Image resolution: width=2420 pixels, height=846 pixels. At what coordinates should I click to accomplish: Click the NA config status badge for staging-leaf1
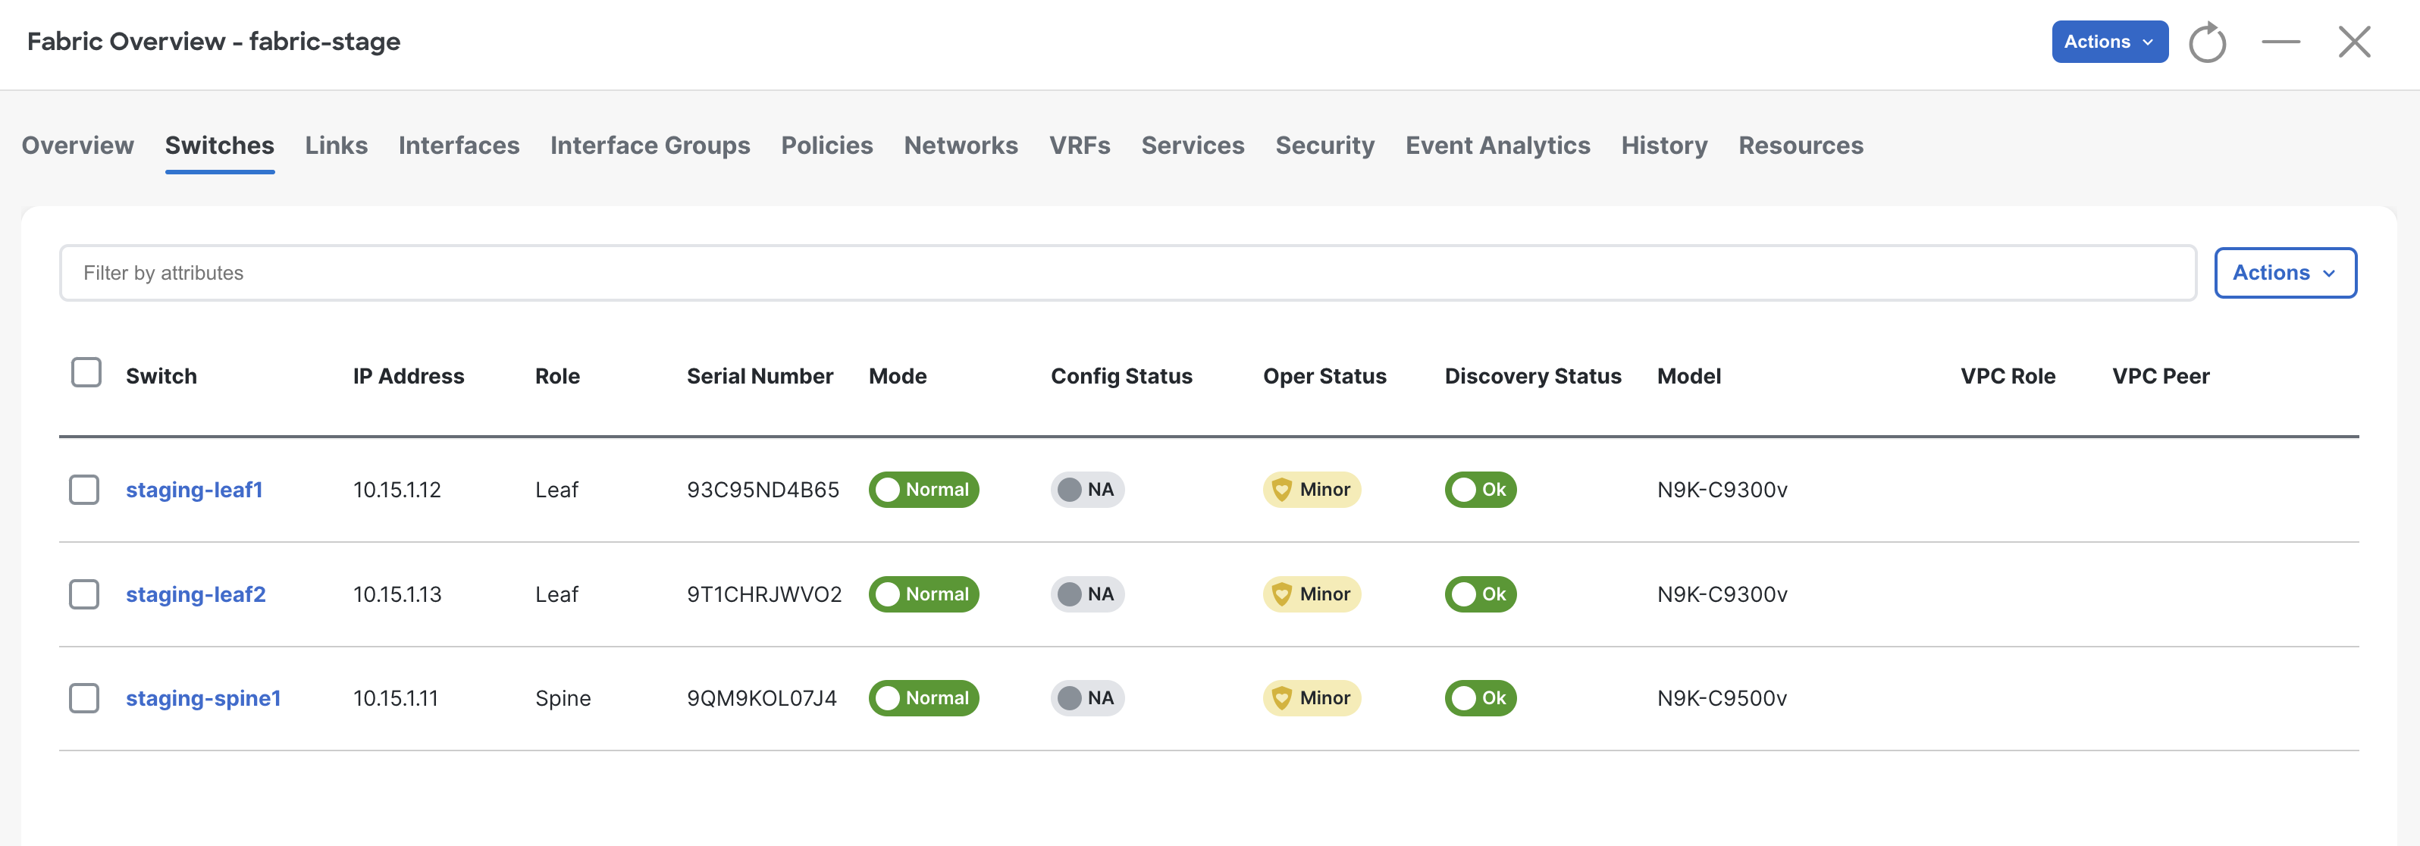click(1087, 490)
